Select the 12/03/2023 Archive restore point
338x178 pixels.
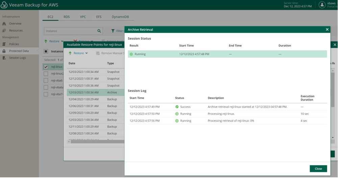[96, 92]
